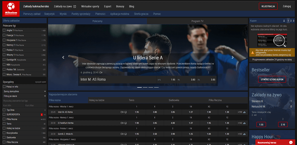
Task: Click TV icon for Gornik Z.-Wisla Kr.
Action: (x=126, y=134)
